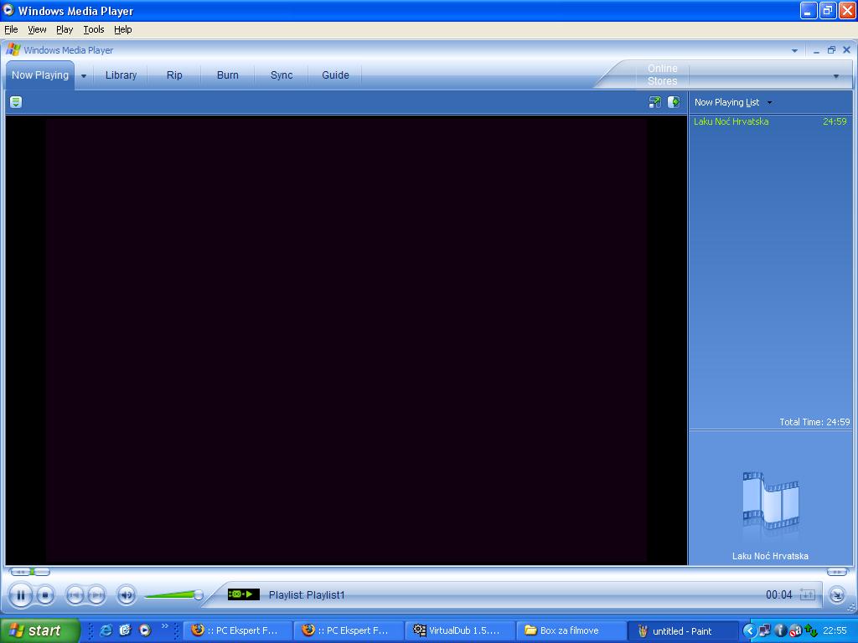Expand the Online Stores dropdown arrow
The image size is (858, 643).
tap(835, 76)
